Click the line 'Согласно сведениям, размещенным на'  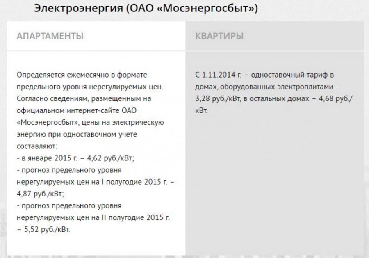pos(84,98)
